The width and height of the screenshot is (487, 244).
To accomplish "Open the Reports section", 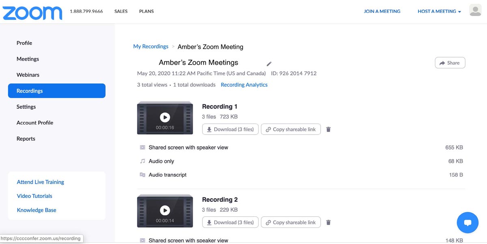I will (x=26, y=138).
